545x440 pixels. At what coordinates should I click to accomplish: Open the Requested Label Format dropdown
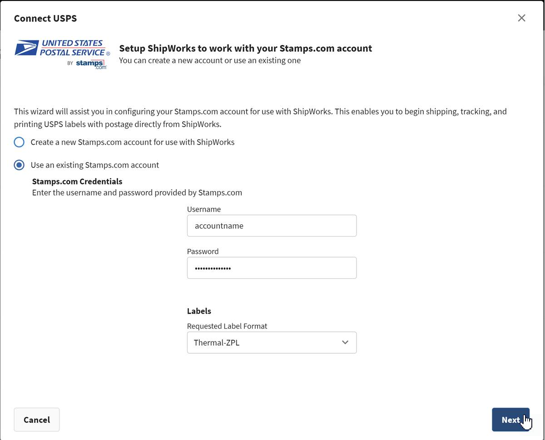[x=272, y=342]
